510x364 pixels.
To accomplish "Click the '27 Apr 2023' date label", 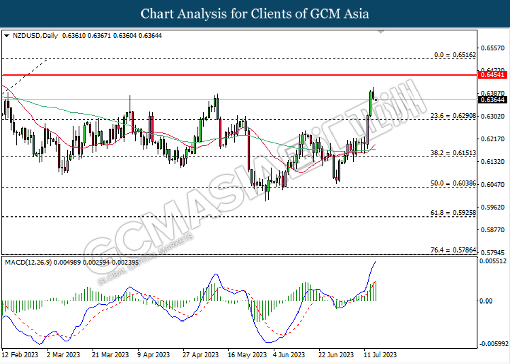I will point(201,355).
